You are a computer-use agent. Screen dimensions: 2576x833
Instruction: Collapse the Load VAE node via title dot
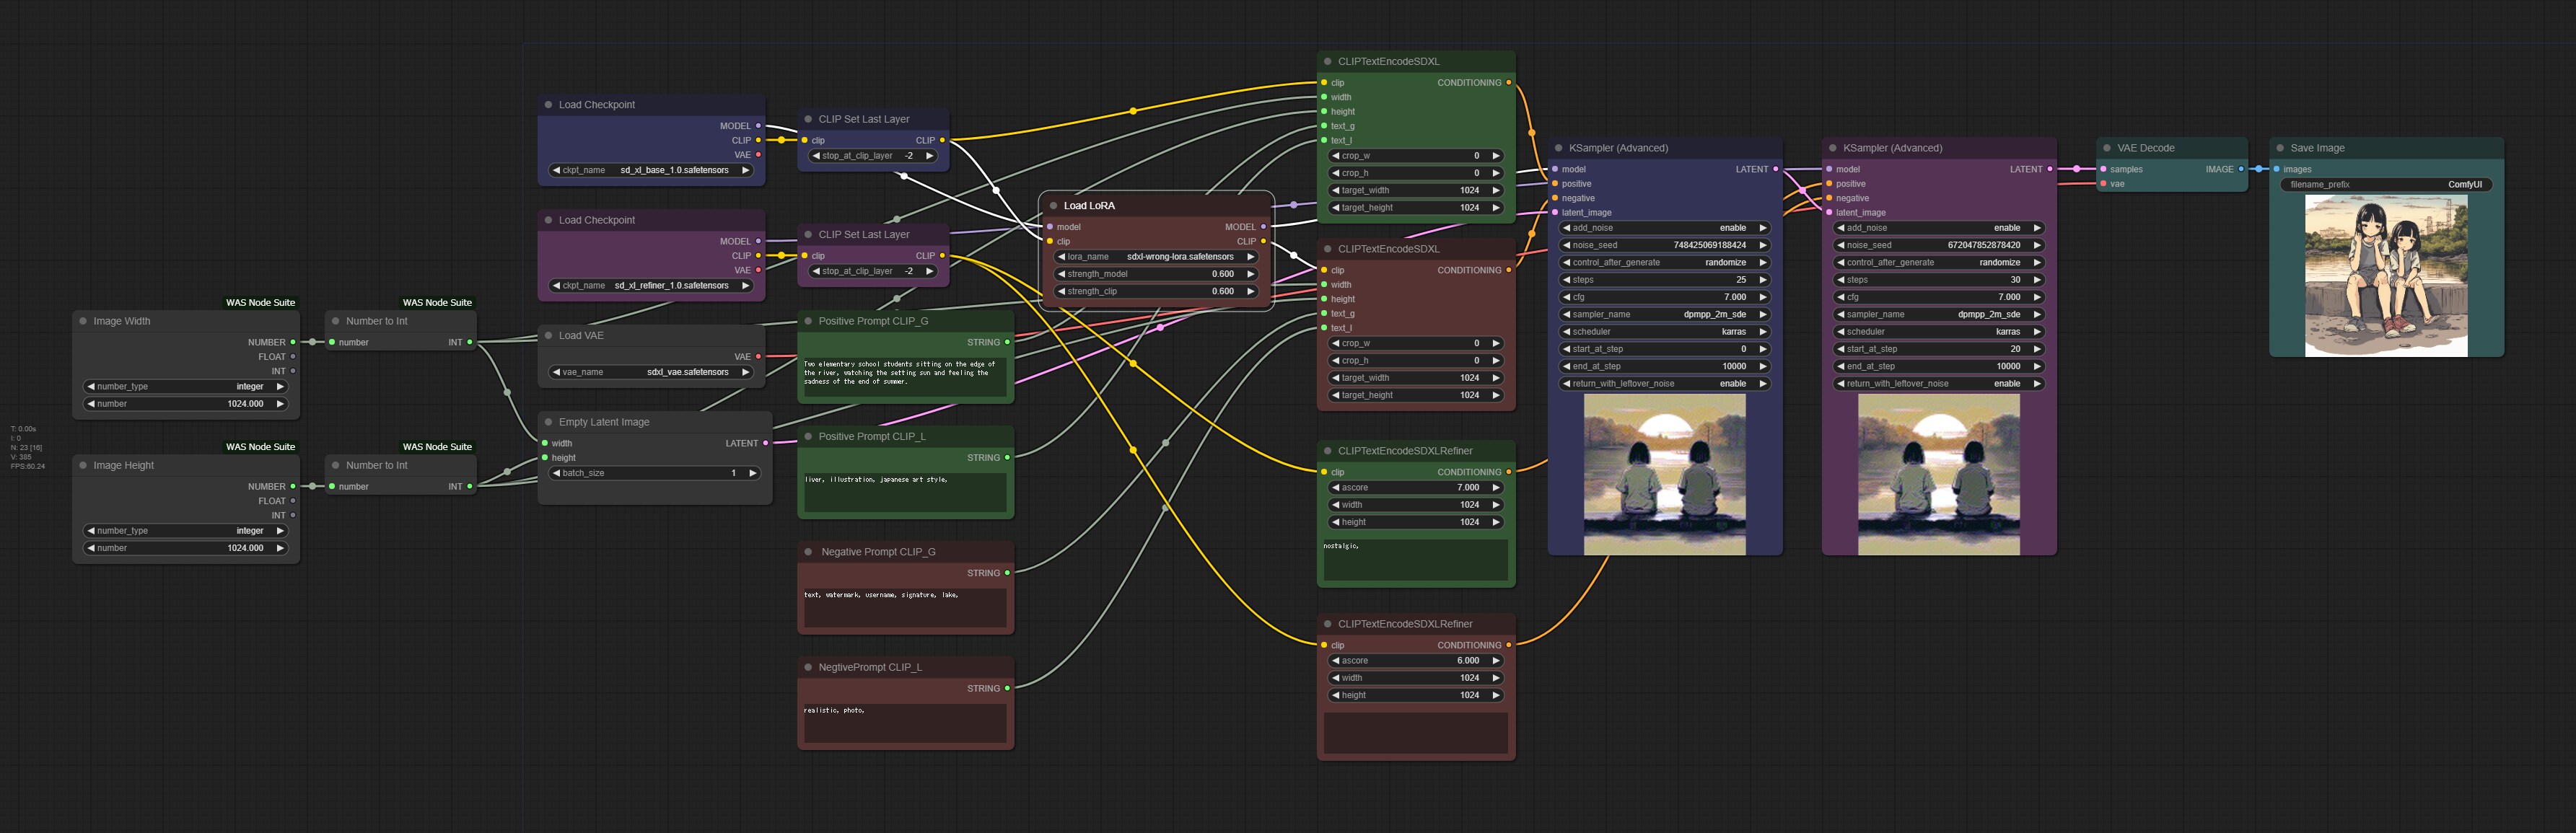(548, 335)
